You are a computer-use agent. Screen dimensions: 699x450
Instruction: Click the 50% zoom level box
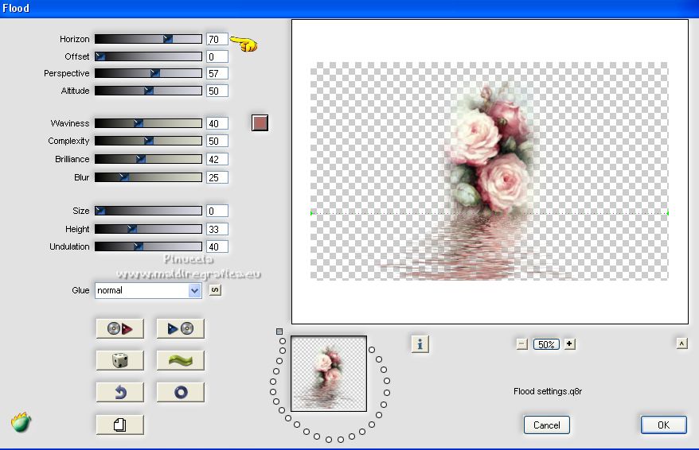546,344
